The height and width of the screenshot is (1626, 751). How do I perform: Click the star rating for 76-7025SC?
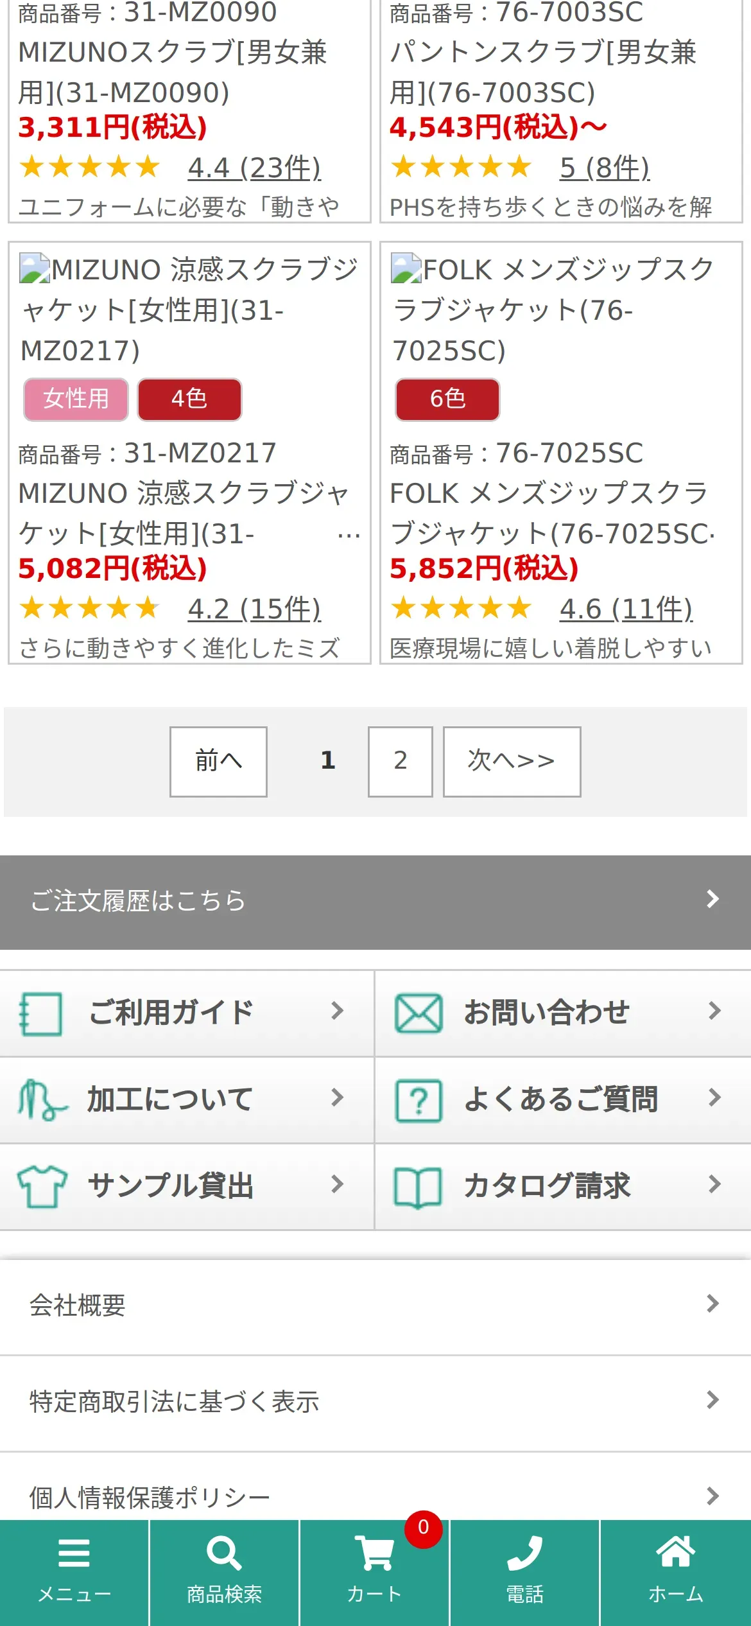(461, 608)
